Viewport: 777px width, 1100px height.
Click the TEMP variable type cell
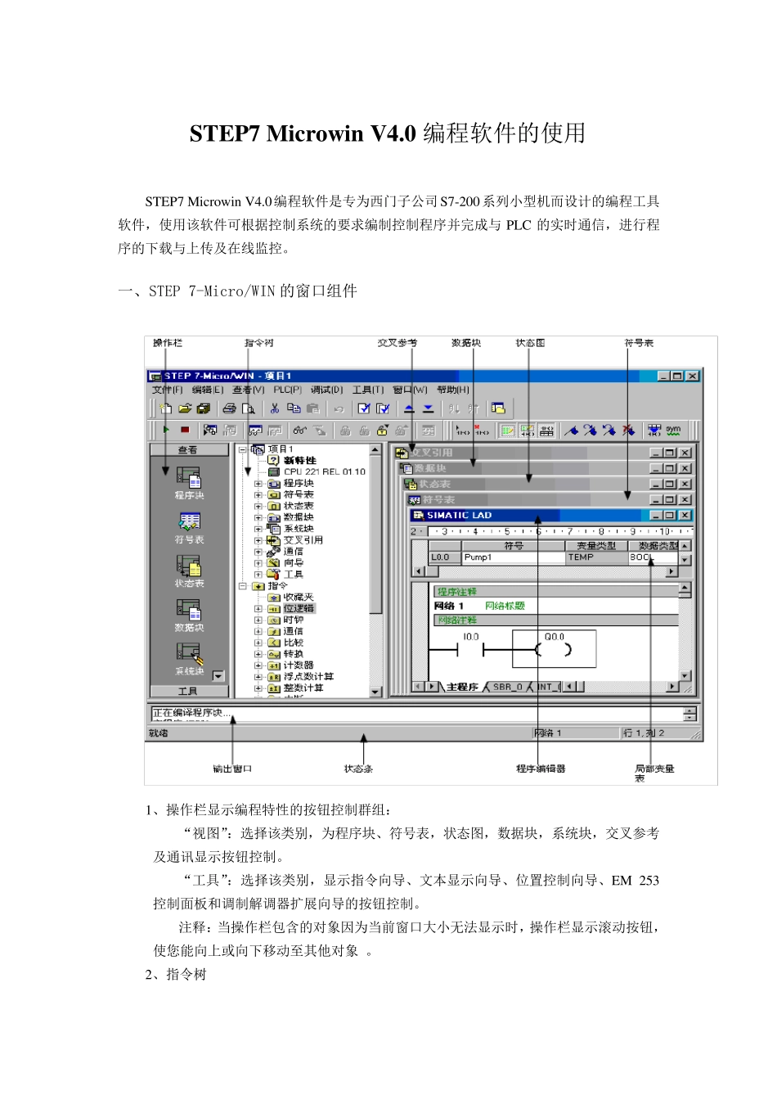point(596,557)
